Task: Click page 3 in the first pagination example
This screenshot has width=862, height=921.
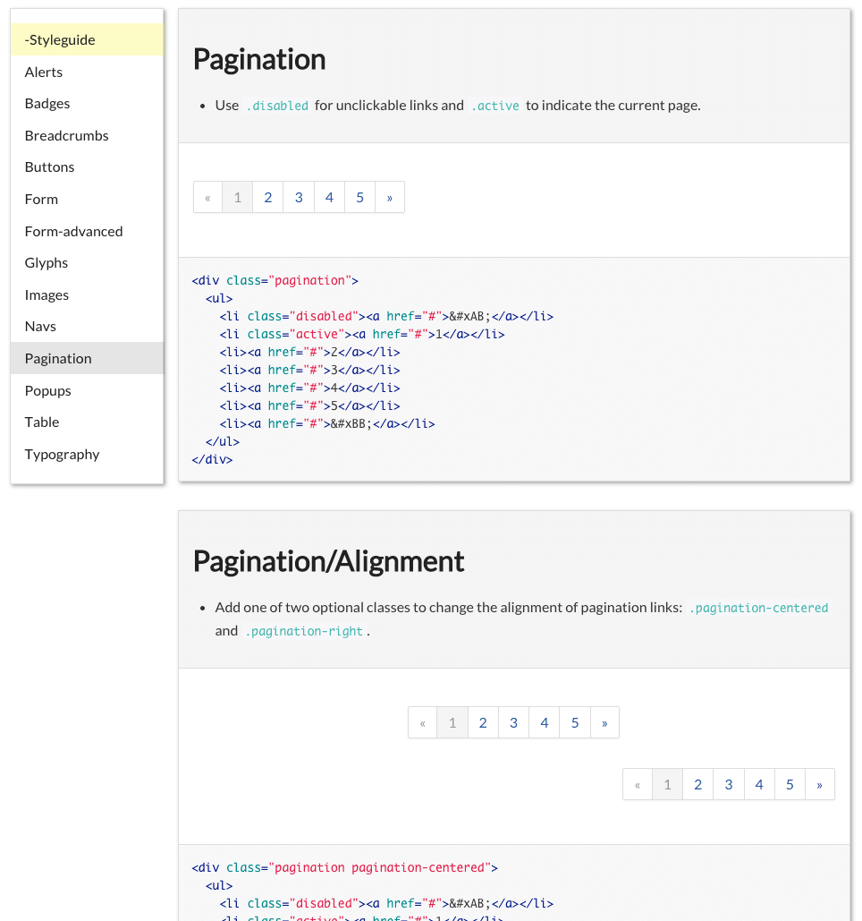Action: click(298, 197)
